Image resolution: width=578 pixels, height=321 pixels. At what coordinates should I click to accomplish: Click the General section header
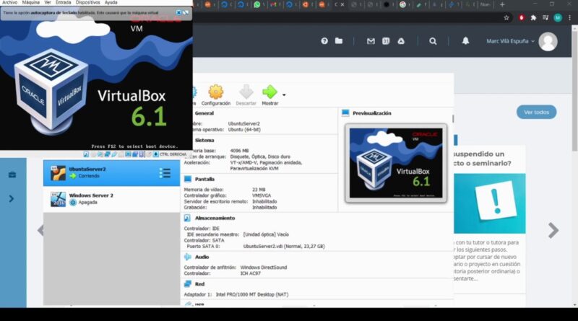tap(204, 113)
